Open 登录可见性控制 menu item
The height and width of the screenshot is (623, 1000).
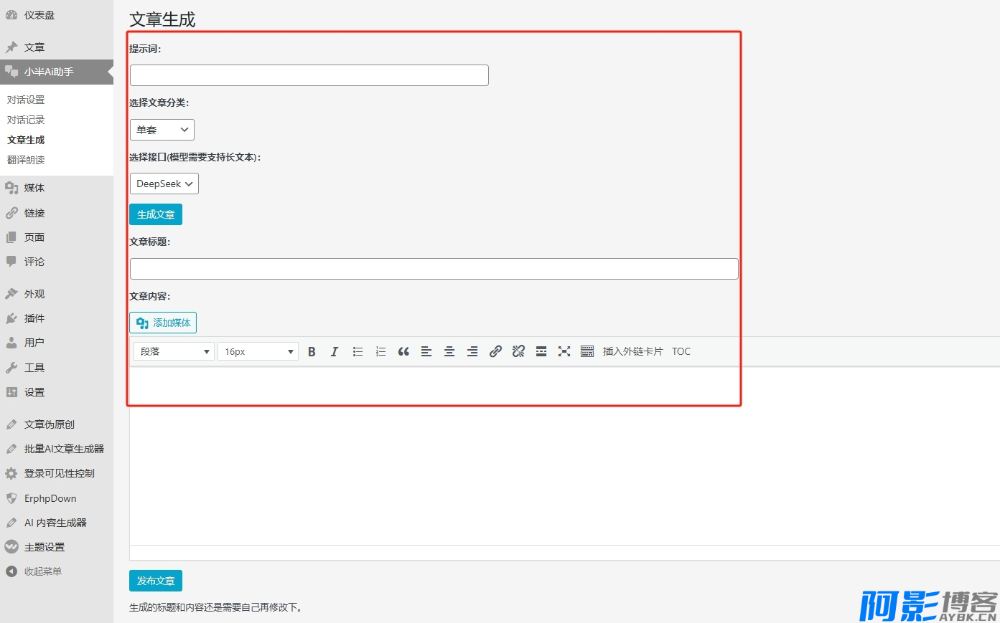coord(57,473)
